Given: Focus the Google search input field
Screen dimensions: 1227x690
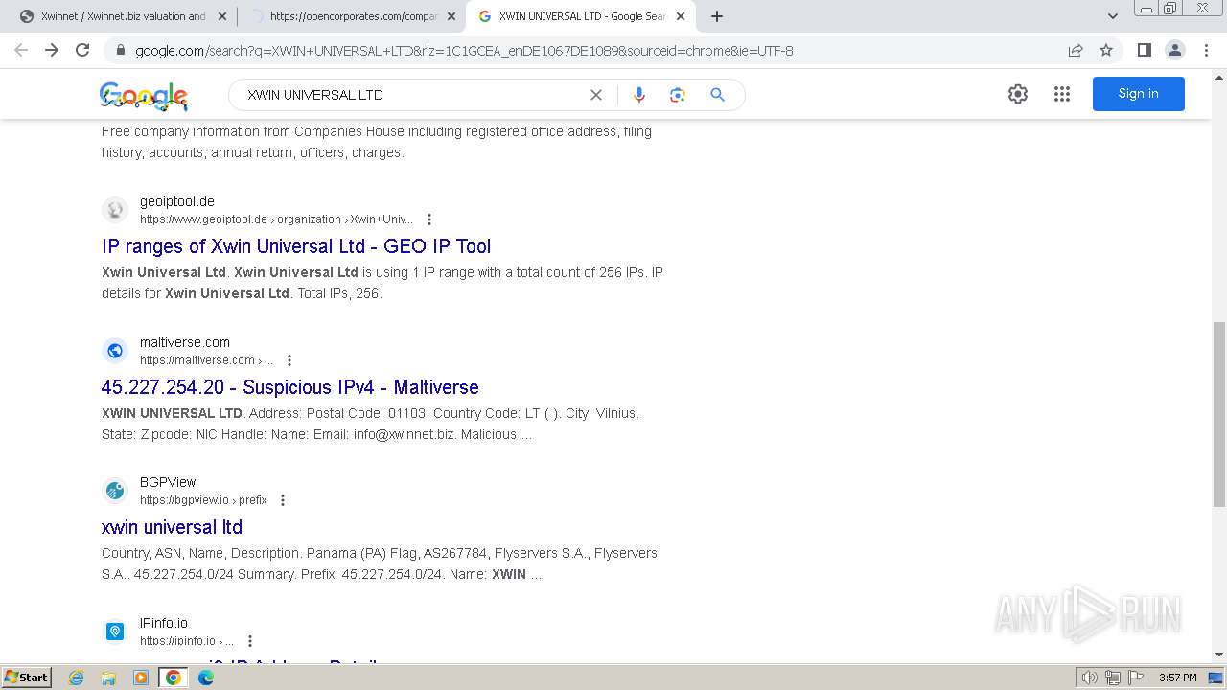Looking at the screenshot, I should (410, 95).
